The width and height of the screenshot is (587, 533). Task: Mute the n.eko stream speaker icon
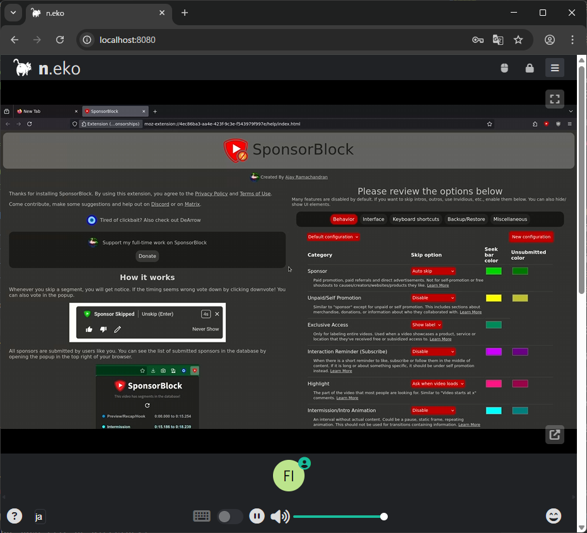tap(280, 516)
